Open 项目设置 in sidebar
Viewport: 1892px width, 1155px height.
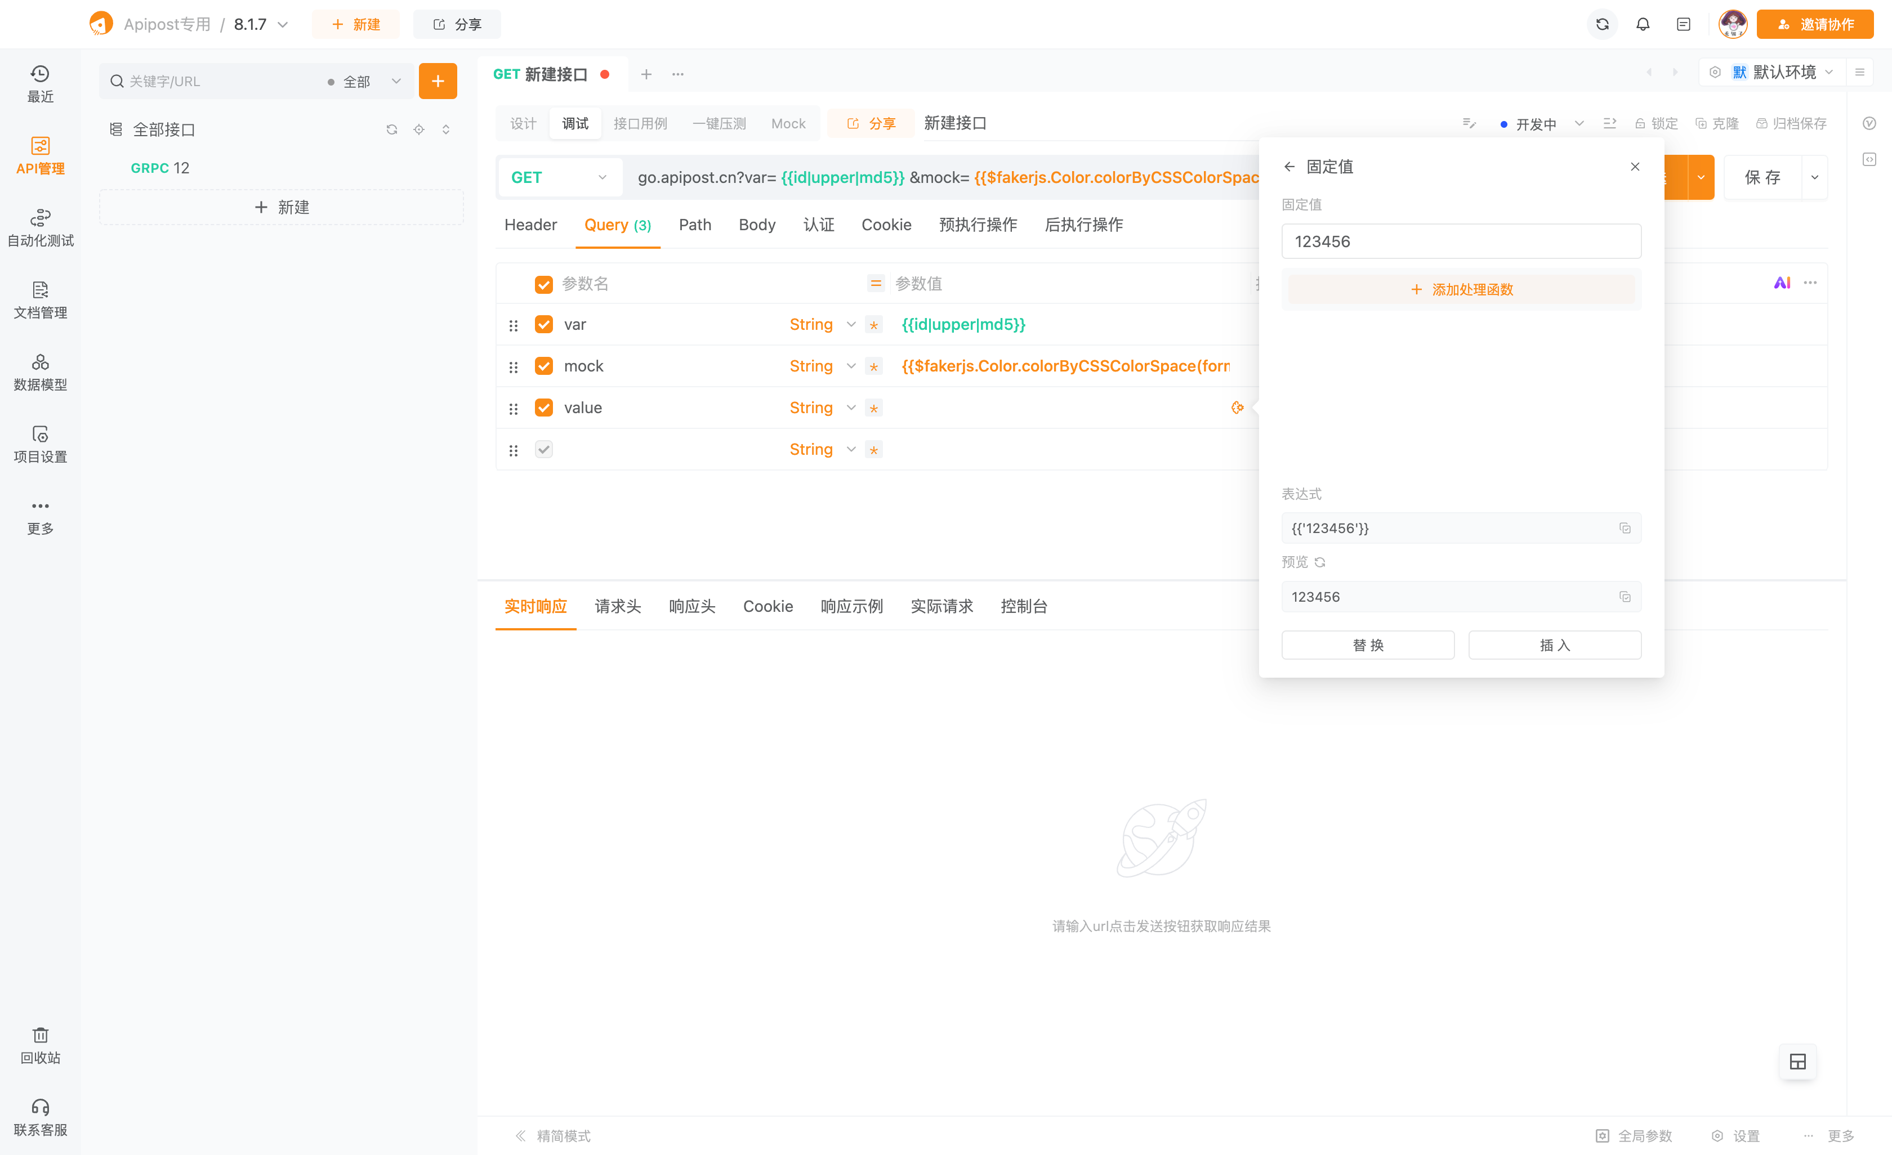(40, 444)
